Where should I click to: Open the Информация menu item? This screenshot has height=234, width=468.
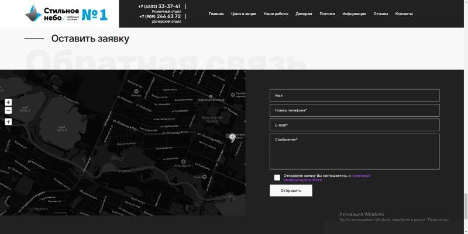click(354, 13)
